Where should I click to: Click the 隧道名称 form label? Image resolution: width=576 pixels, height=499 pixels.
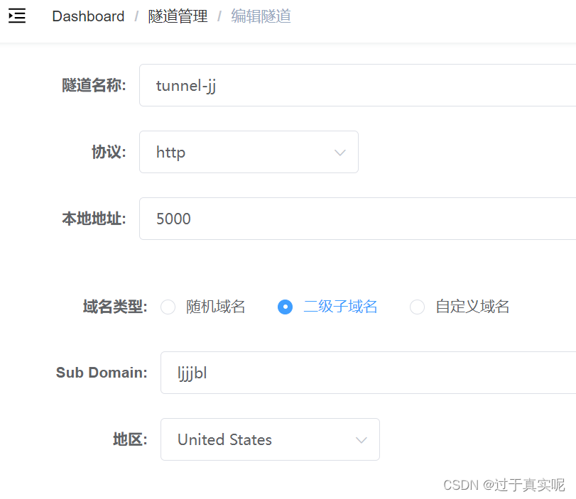coord(93,85)
